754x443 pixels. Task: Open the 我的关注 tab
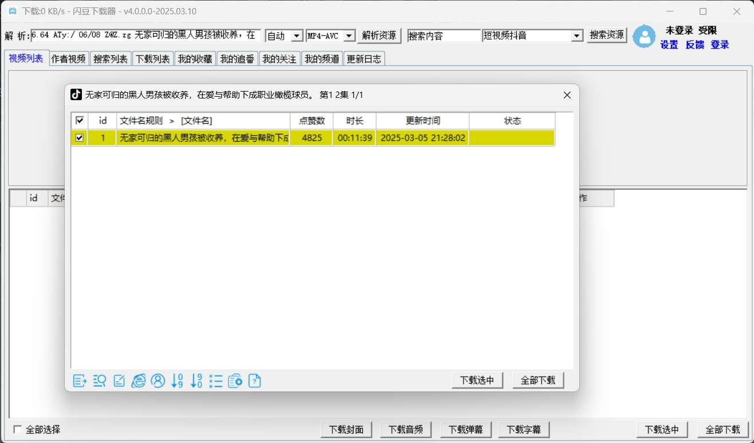[280, 59]
